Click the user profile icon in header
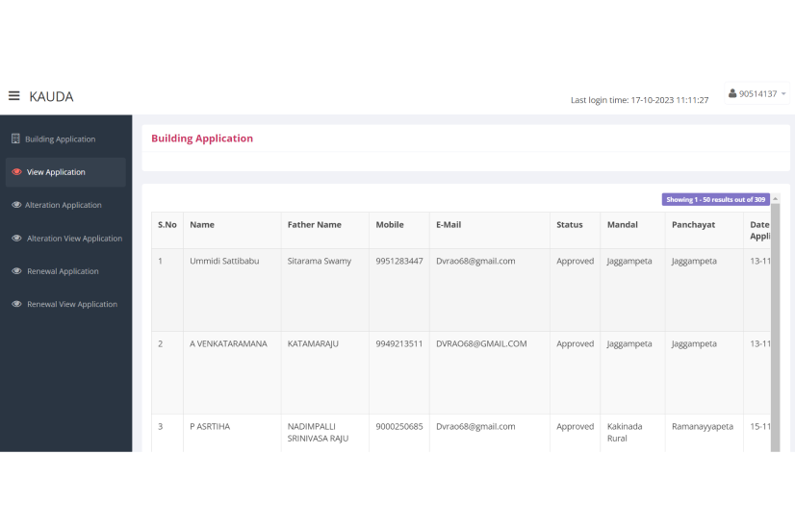This screenshot has width=795, height=530. 732,93
